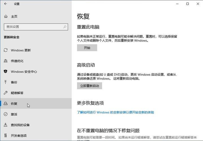
Task: Click the home icon next to 主页
Action: (6, 16)
